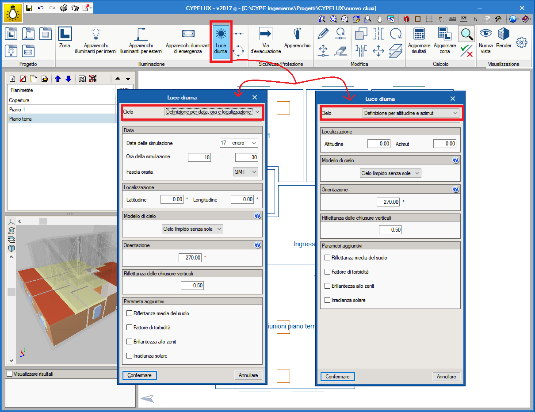Move selected floor plan up with blue arrow
The image size is (535, 412).
click(x=58, y=79)
